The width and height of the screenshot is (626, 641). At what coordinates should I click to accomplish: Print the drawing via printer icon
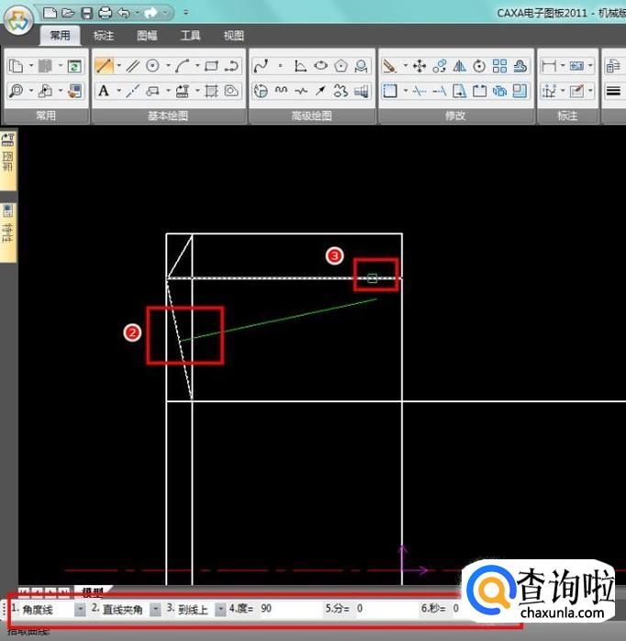pyautogui.click(x=105, y=13)
